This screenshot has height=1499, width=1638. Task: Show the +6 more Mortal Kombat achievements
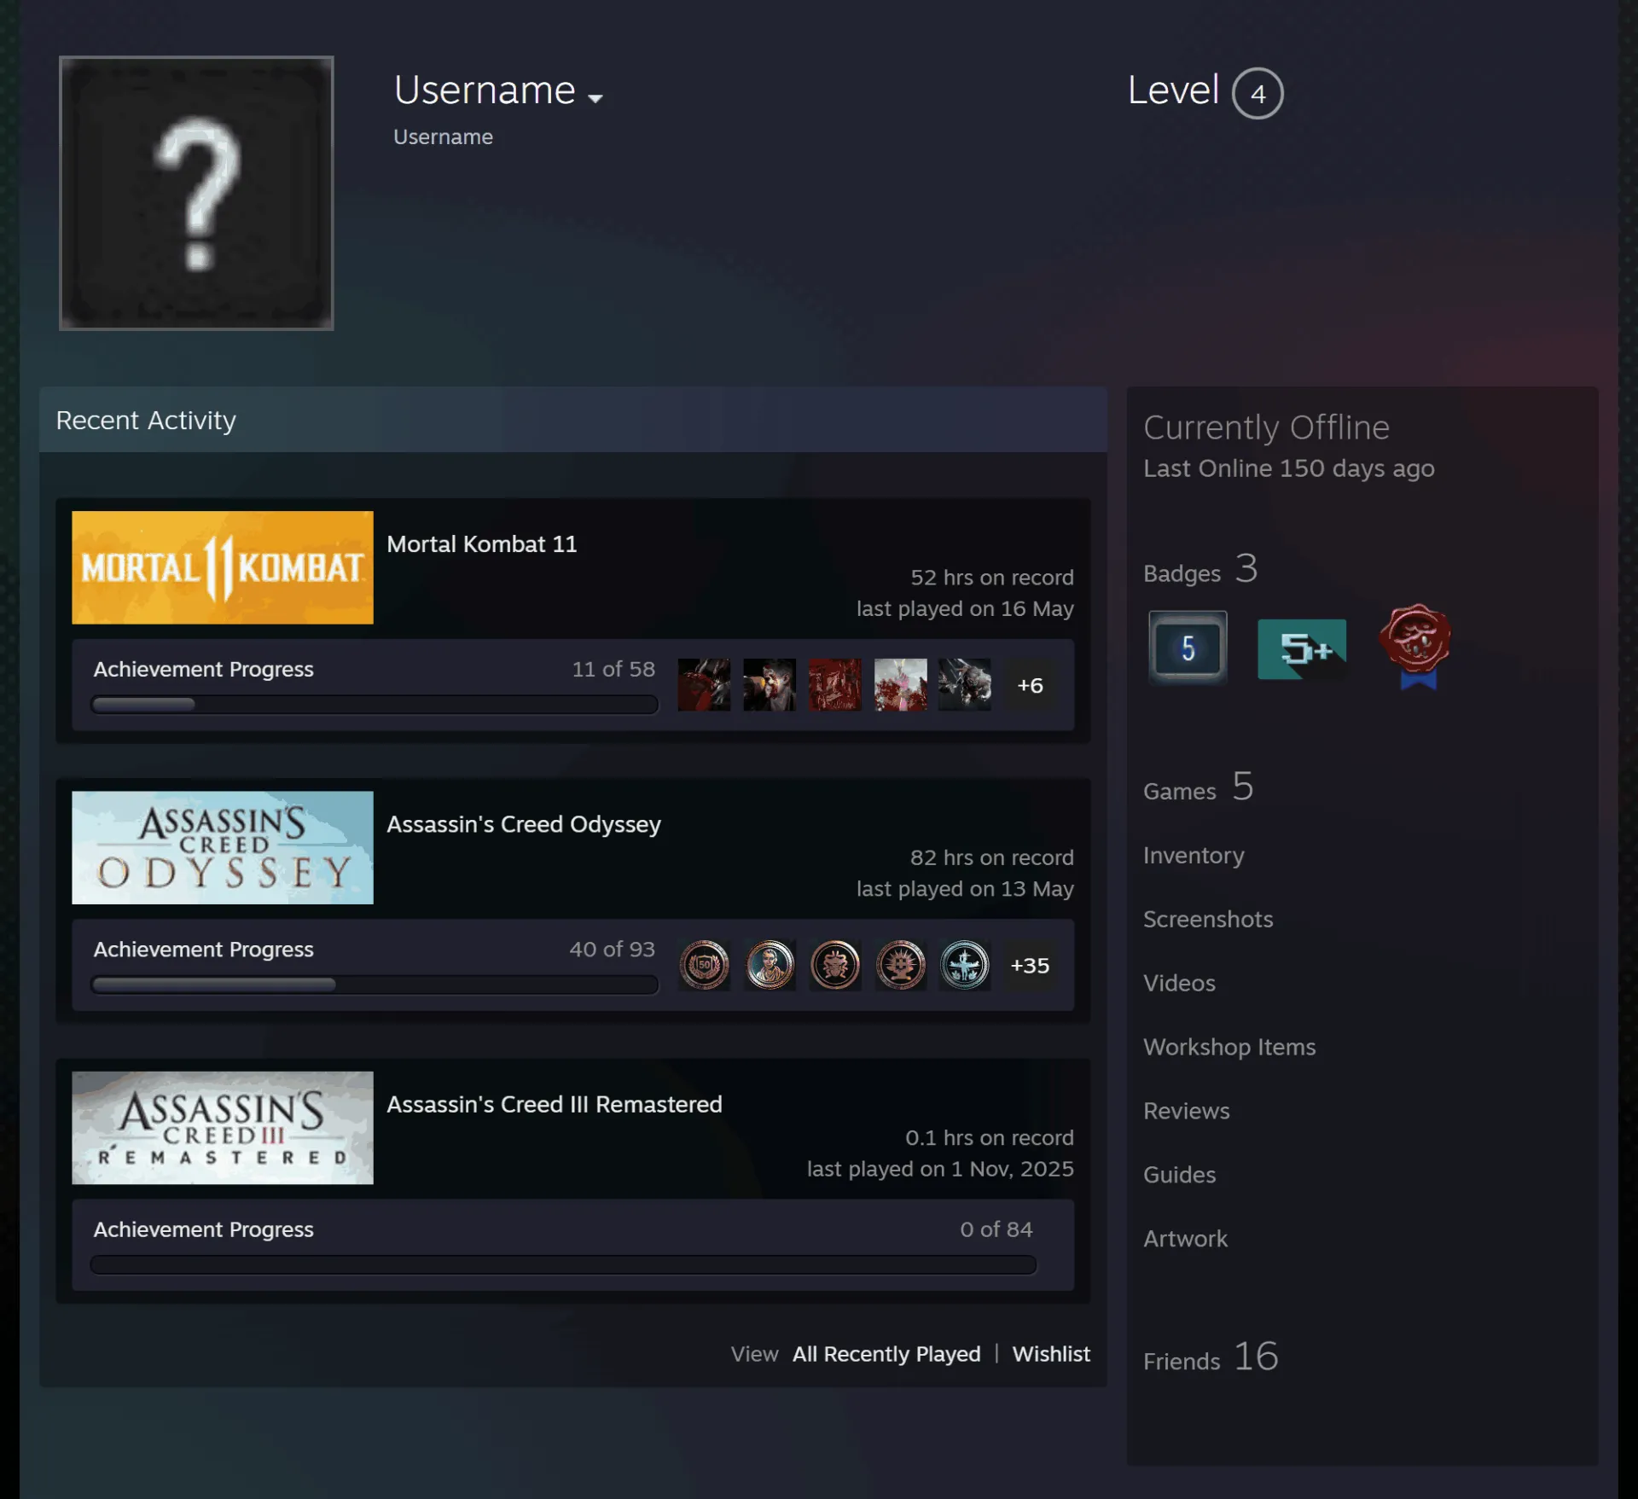point(1030,685)
